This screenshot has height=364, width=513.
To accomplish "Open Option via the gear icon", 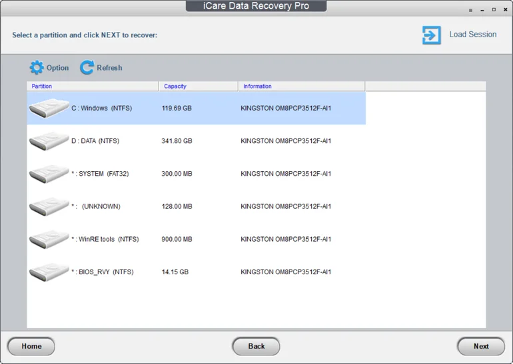I will click(x=37, y=68).
